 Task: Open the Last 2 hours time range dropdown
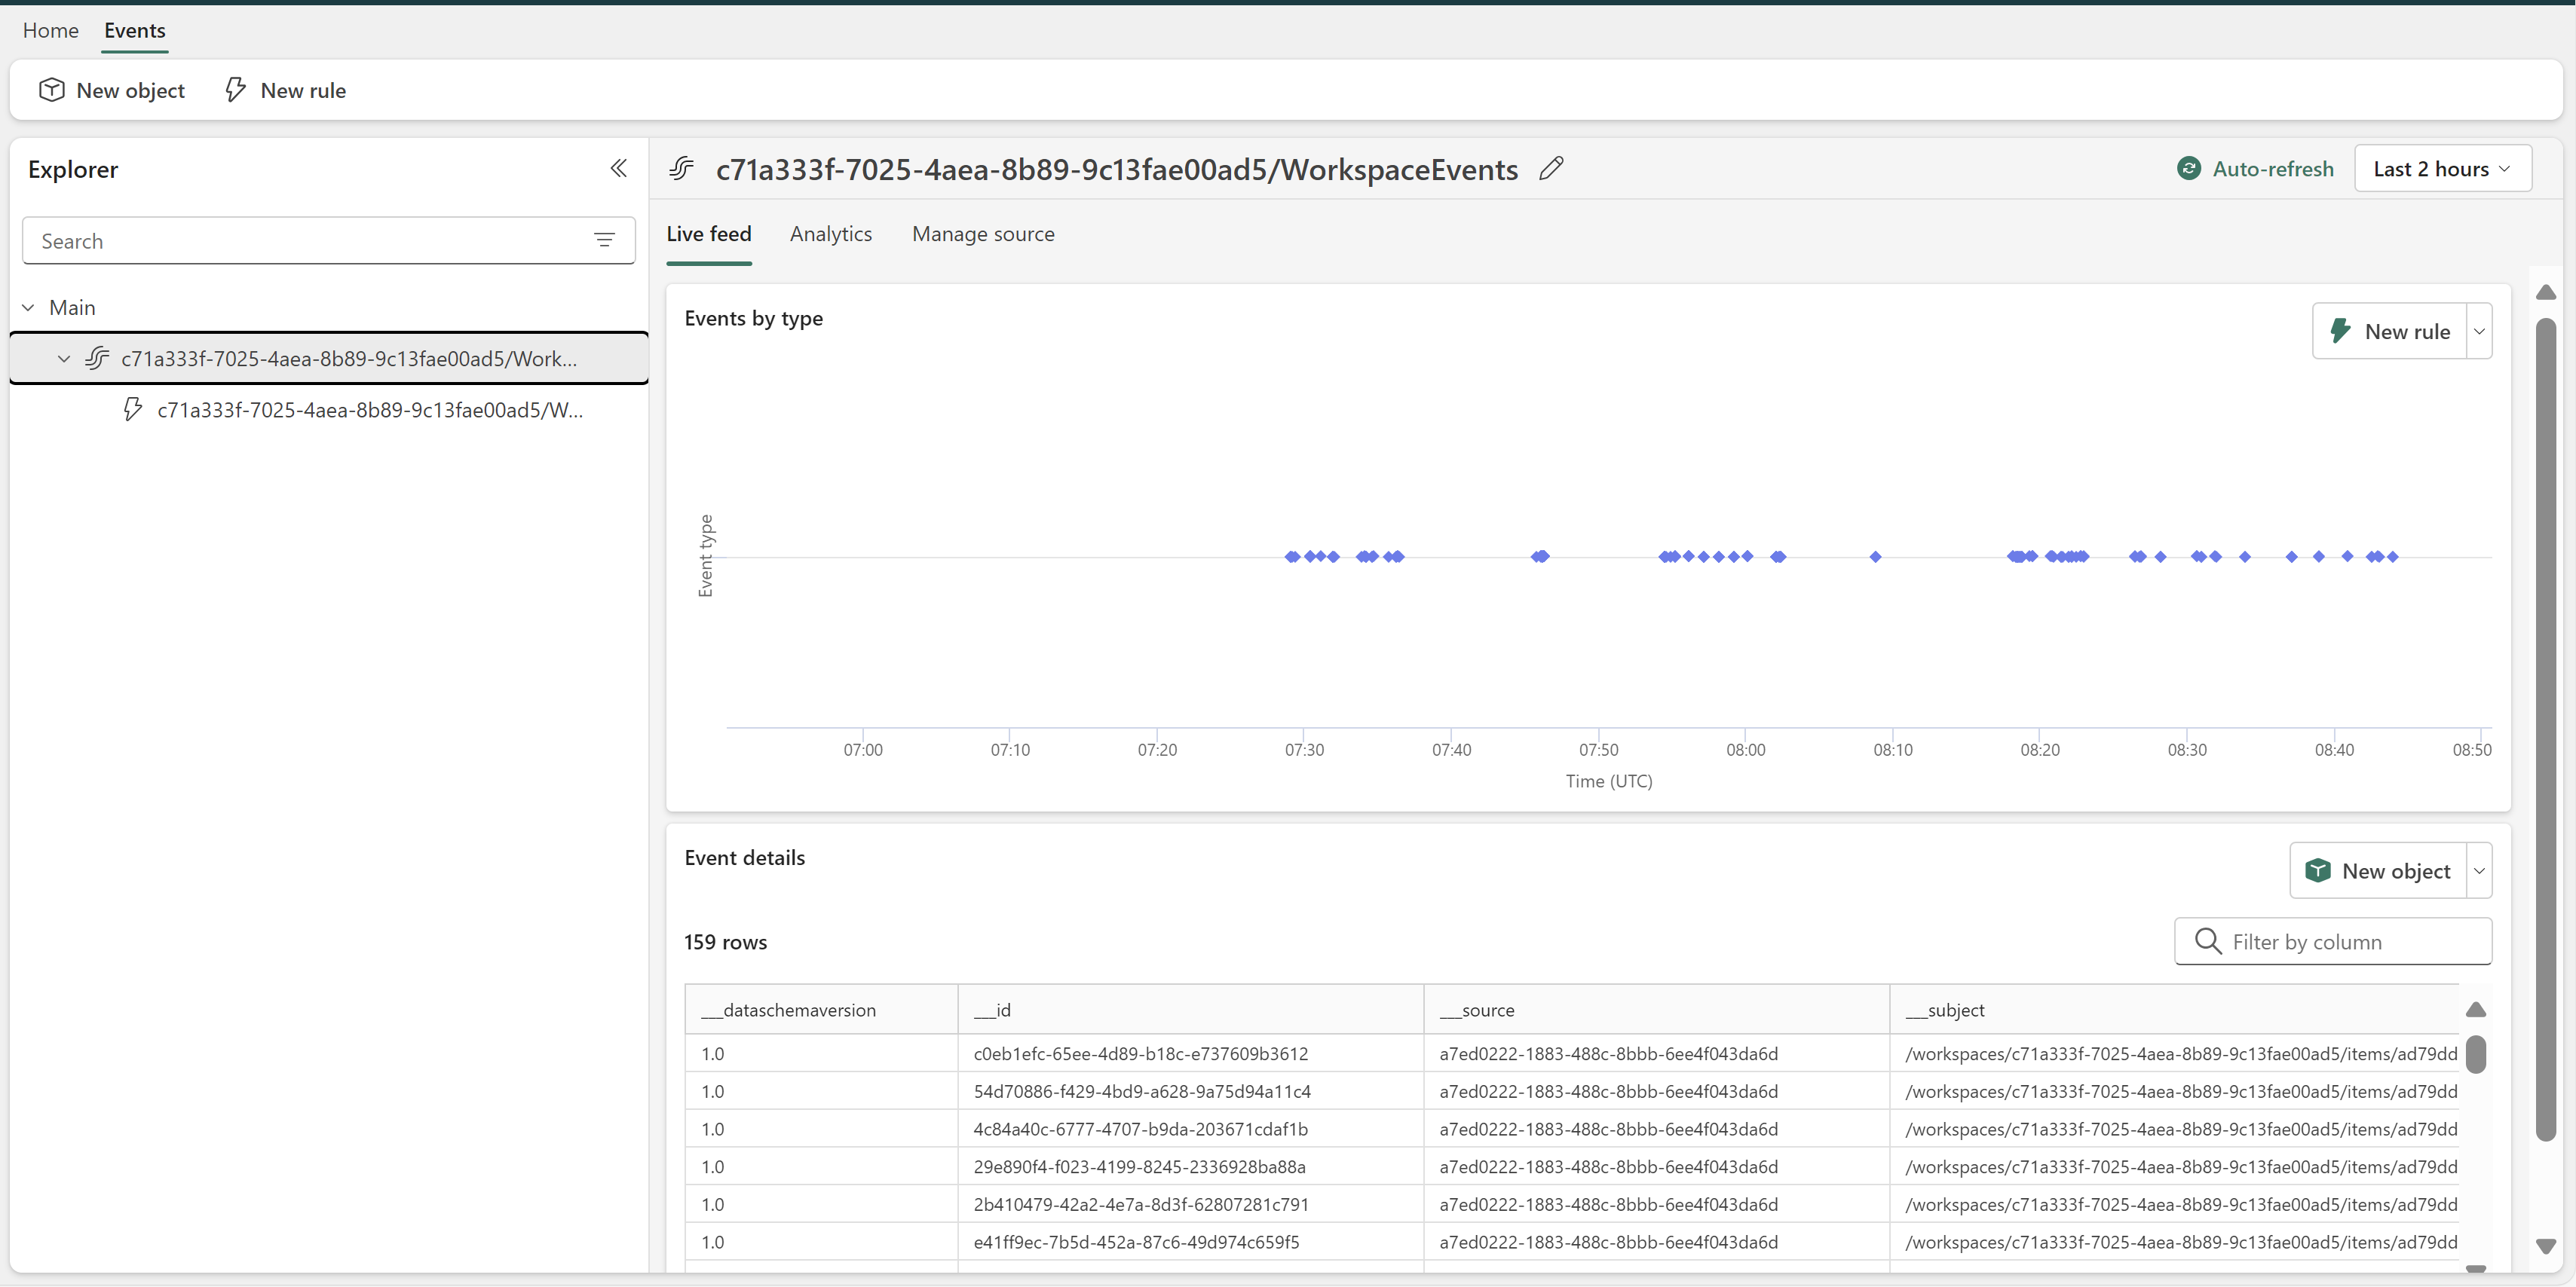click(2442, 168)
